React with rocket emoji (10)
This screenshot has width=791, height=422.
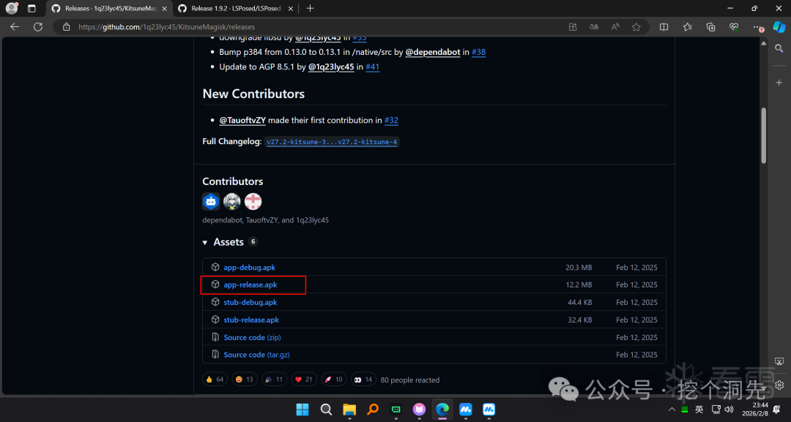point(334,379)
